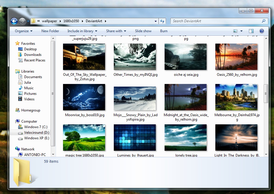
Task: Click the 59 items details text
Action: (51, 162)
